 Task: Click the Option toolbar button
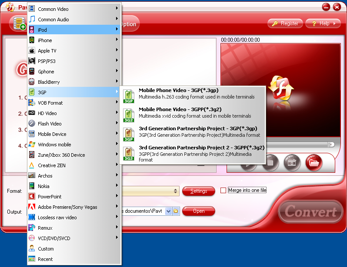click(130, 24)
